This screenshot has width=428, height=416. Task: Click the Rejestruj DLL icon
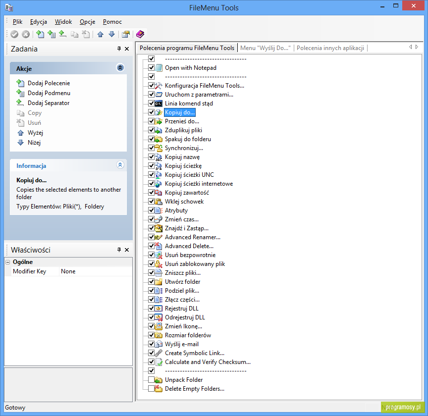tap(159, 309)
